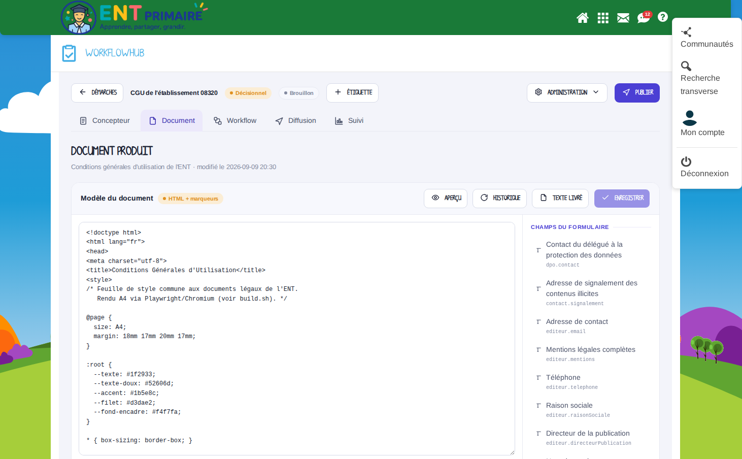742x459 pixels.
Task: Click the dpo.contact marker code
Action: click(562, 265)
